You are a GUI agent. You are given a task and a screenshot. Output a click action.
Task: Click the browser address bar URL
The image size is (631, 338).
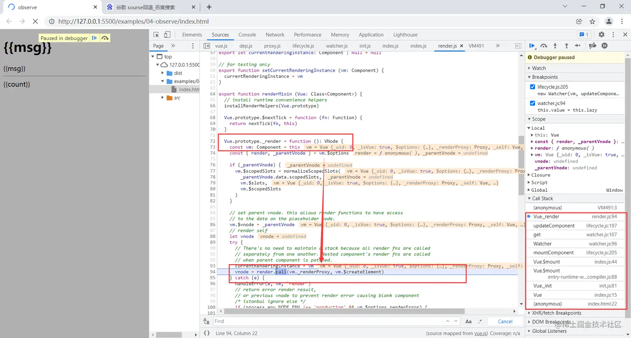[x=134, y=21]
